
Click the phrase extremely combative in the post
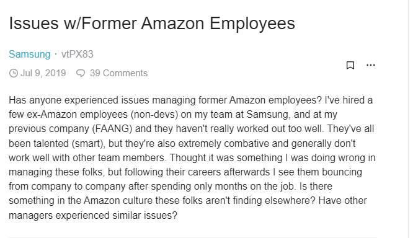tap(224, 144)
